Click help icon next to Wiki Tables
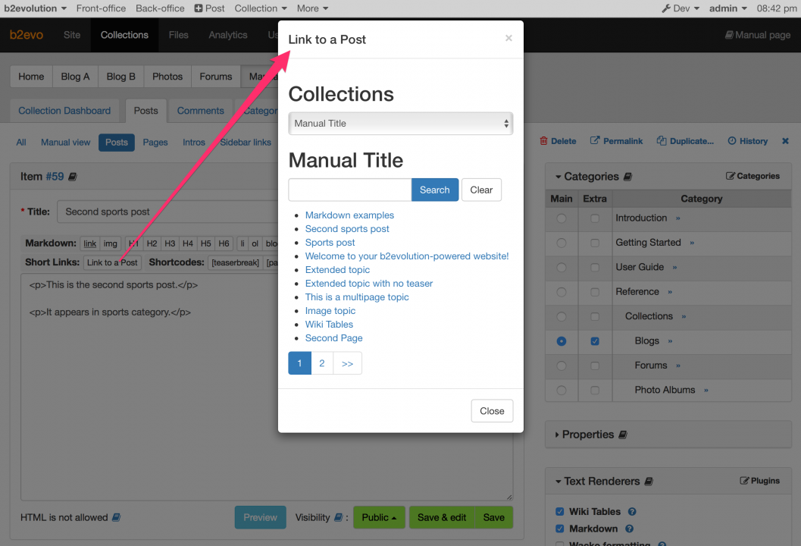Viewport: 801px width, 546px height. coord(632,512)
